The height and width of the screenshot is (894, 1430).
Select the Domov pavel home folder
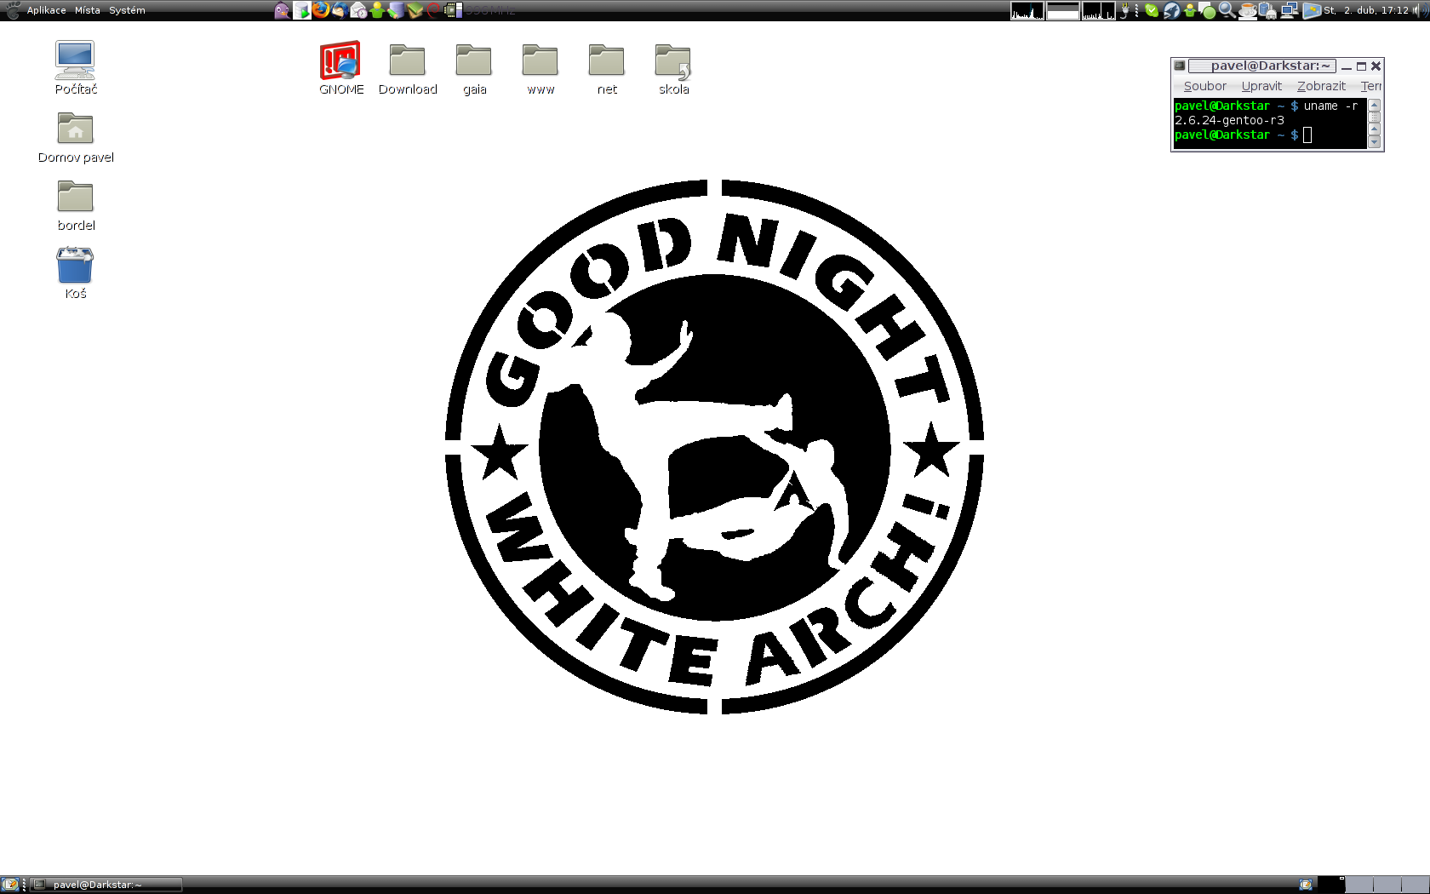(76, 137)
